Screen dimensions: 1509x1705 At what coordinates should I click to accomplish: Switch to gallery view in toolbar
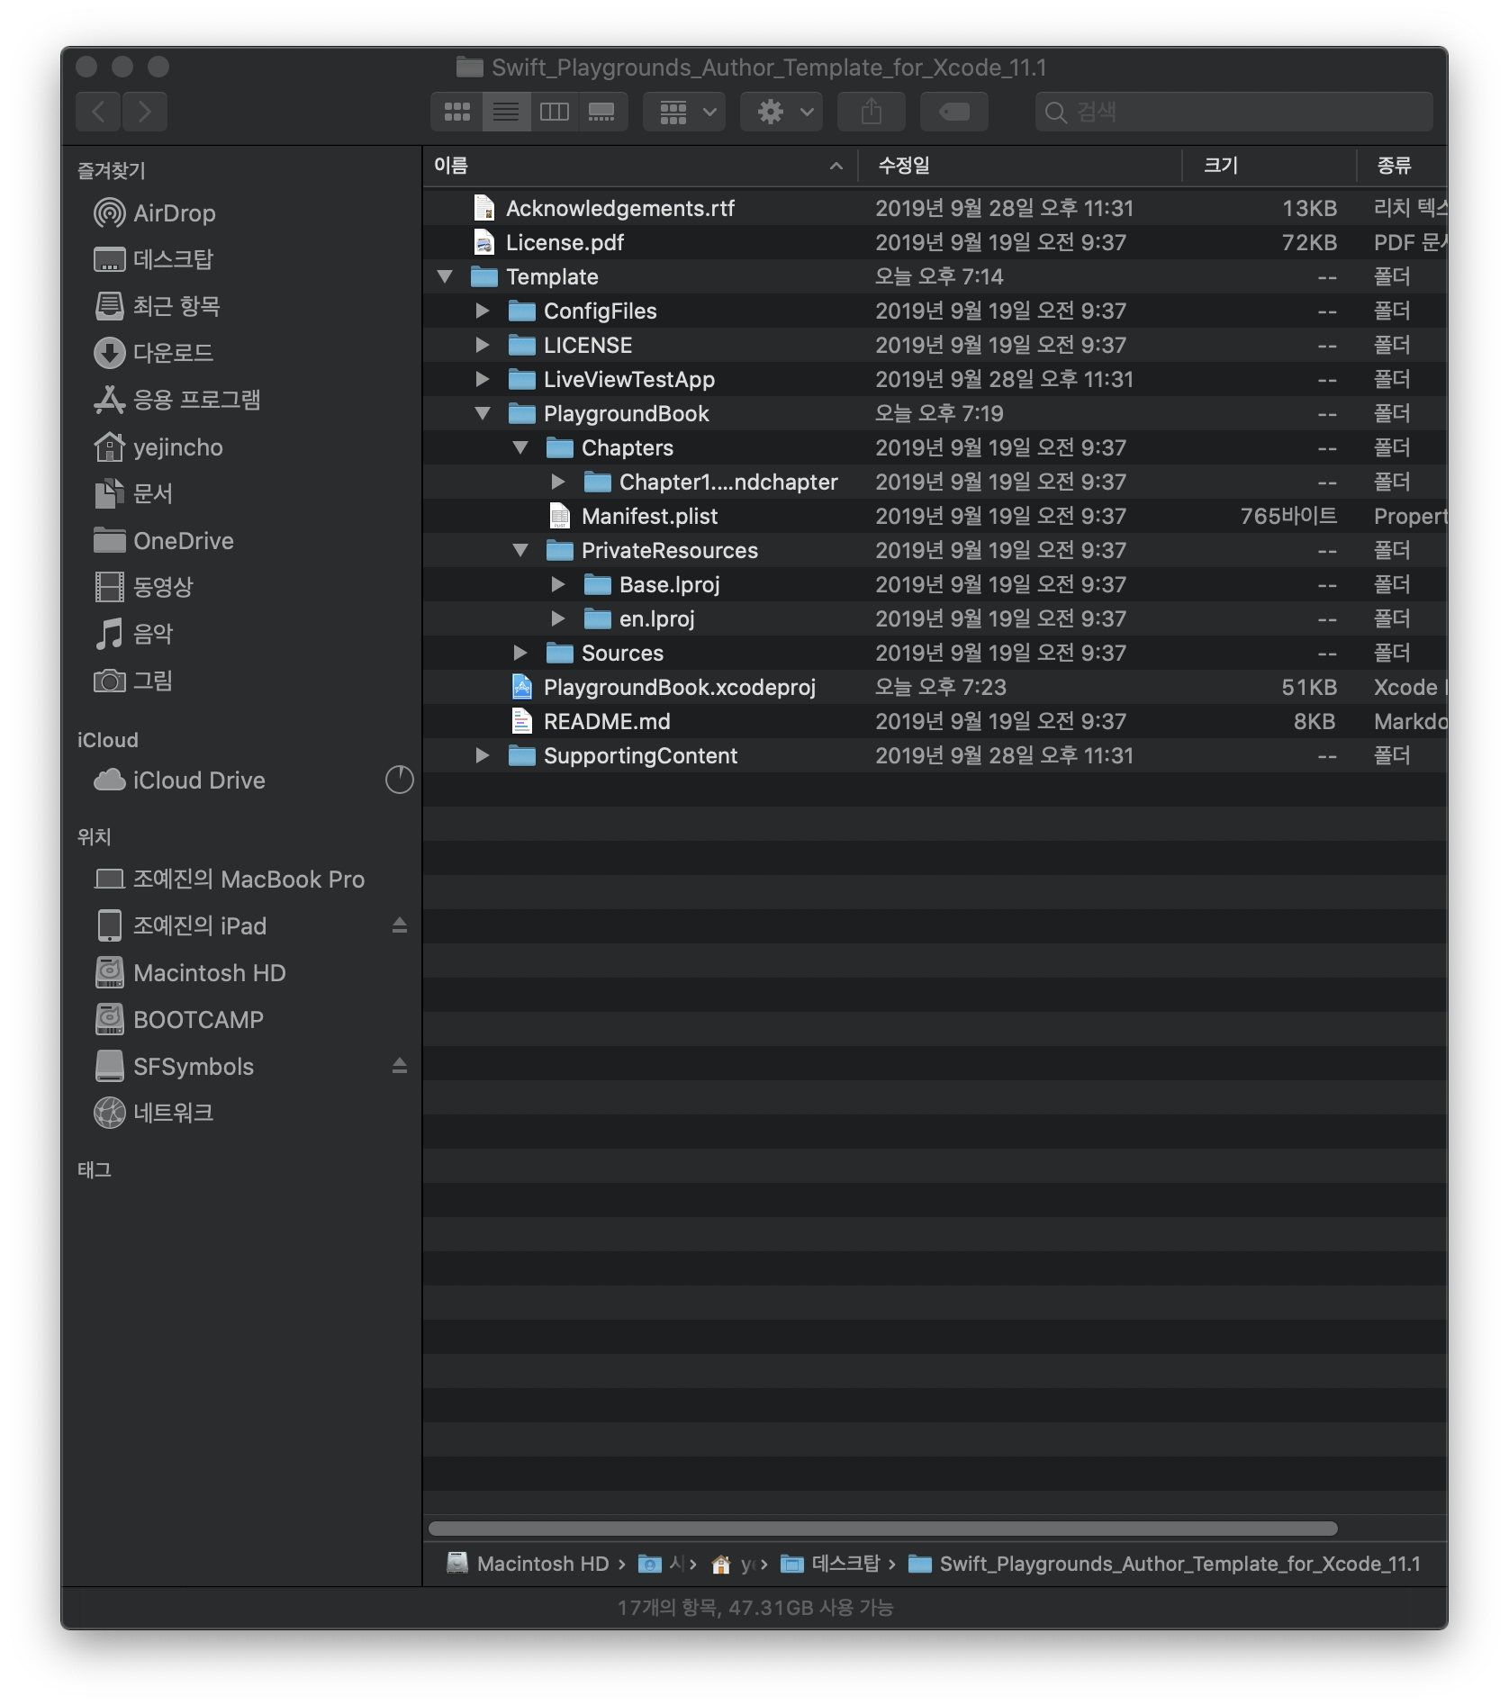pyautogui.click(x=601, y=112)
